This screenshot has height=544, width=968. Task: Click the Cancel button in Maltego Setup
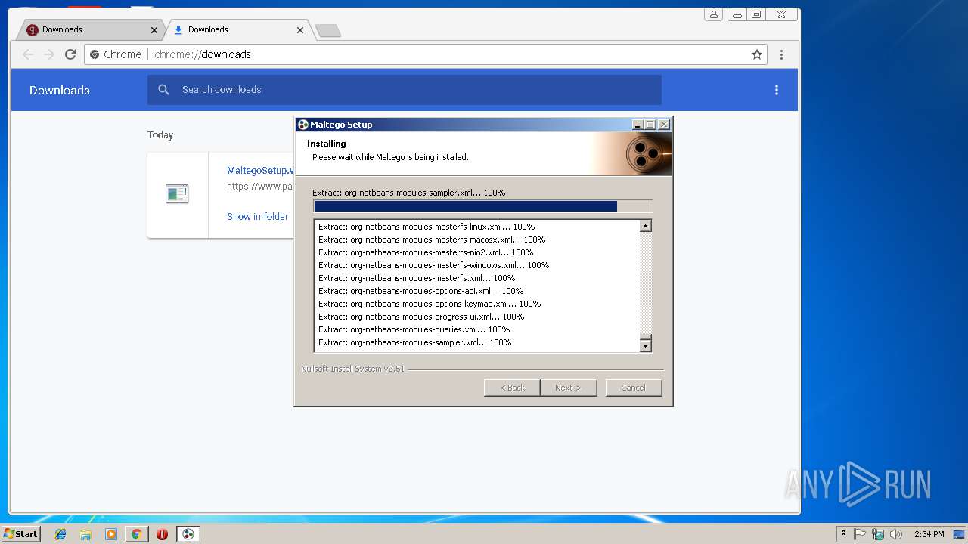point(634,388)
